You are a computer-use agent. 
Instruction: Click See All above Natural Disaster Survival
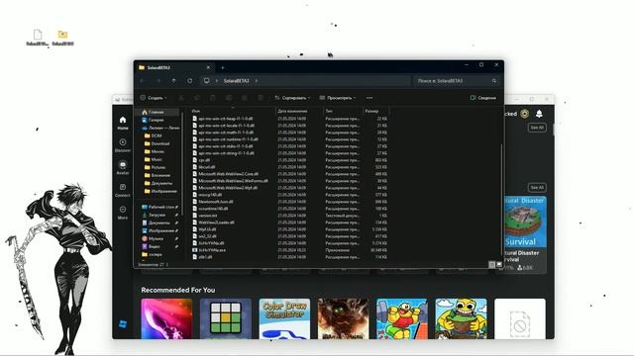537,187
